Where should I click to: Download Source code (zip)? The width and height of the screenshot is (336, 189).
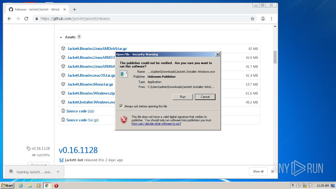click(80, 111)
